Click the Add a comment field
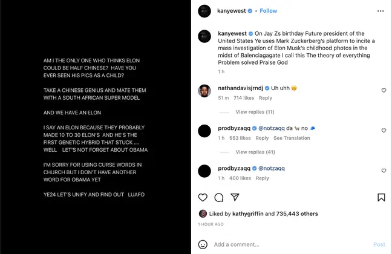The height and width of the screenshot is (254, 392). pyautogui.click(x=284, y=245)
